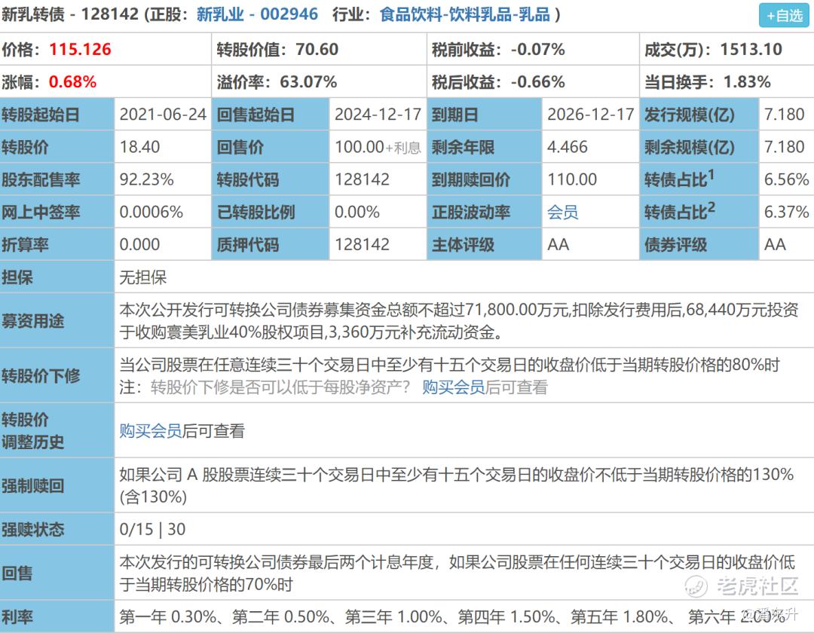This screenshot has height=633, width=814.
Task: Click the 回售起始日 date 2024-12-17
Action: pyautogui.click(x=378, y=114)
